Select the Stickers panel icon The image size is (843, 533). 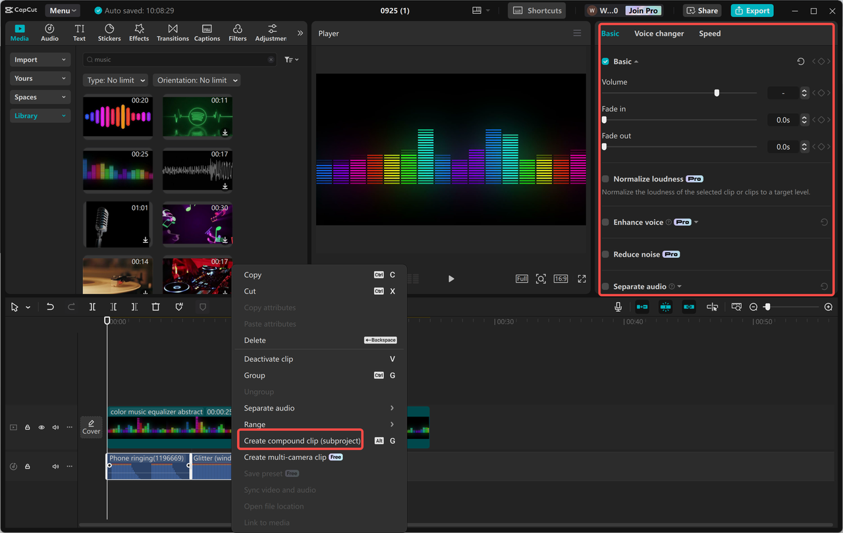coord(109,32)
